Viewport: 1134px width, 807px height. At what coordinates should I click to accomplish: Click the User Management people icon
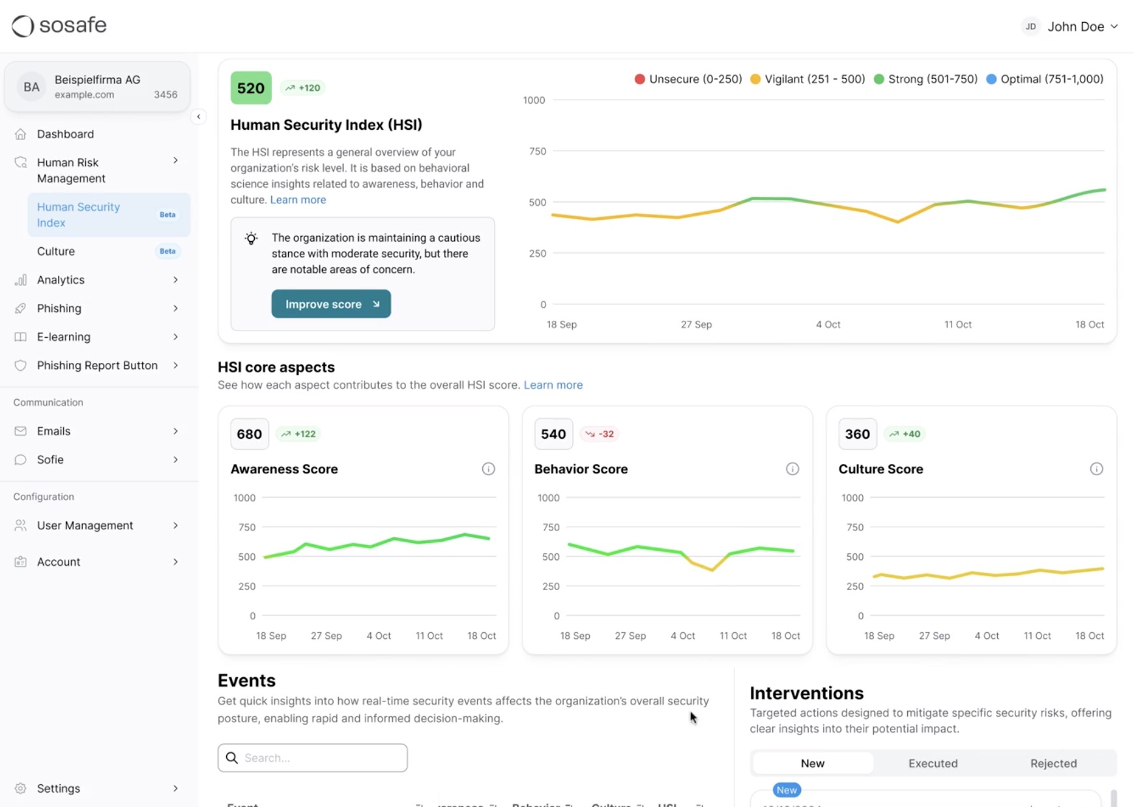(21, 525)
